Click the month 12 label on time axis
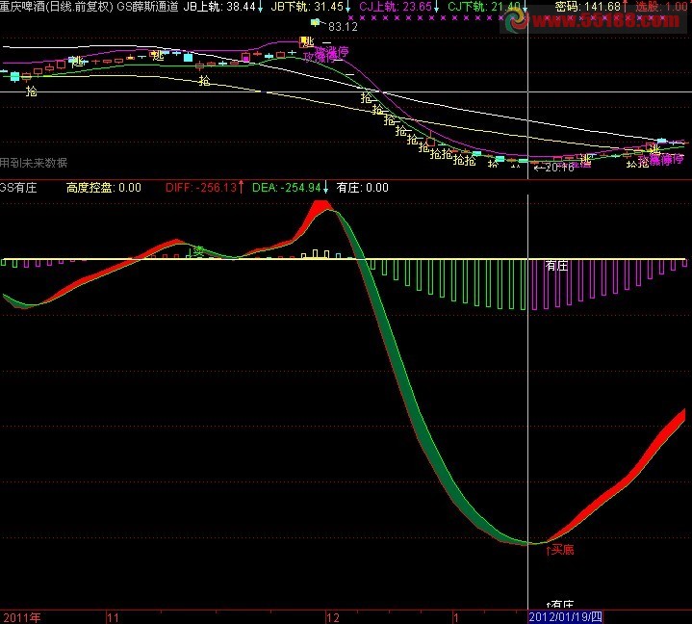Viewport: 692px width, 624px height. point(333,617)
